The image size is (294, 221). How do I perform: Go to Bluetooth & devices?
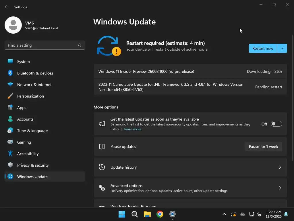[x=45, y=73]
